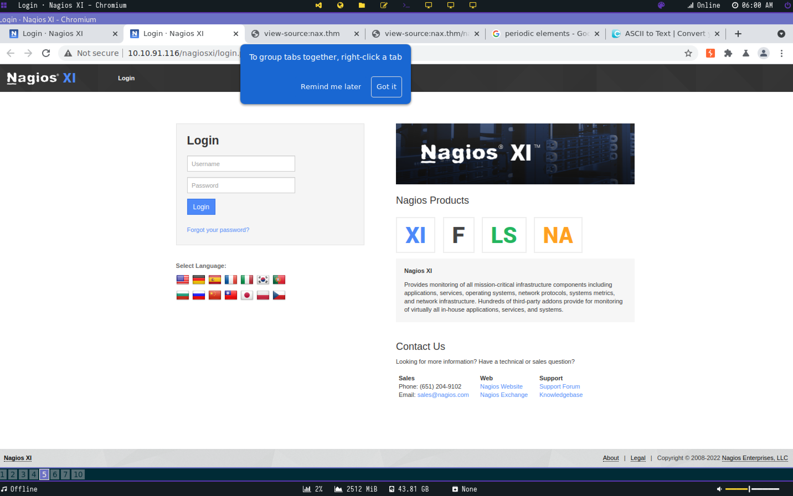Click the bookmark star icon
This screenshot has height=496, width=793.
tap(688, 53)
